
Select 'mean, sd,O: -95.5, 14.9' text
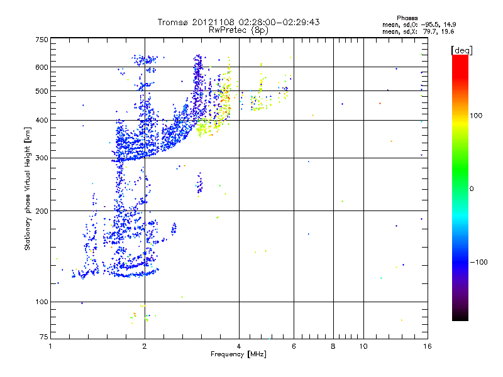(x=419, y=25)
